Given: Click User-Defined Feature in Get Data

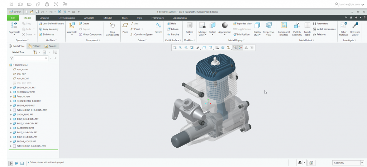Looking at the screenshot, I should coord(51,24).
